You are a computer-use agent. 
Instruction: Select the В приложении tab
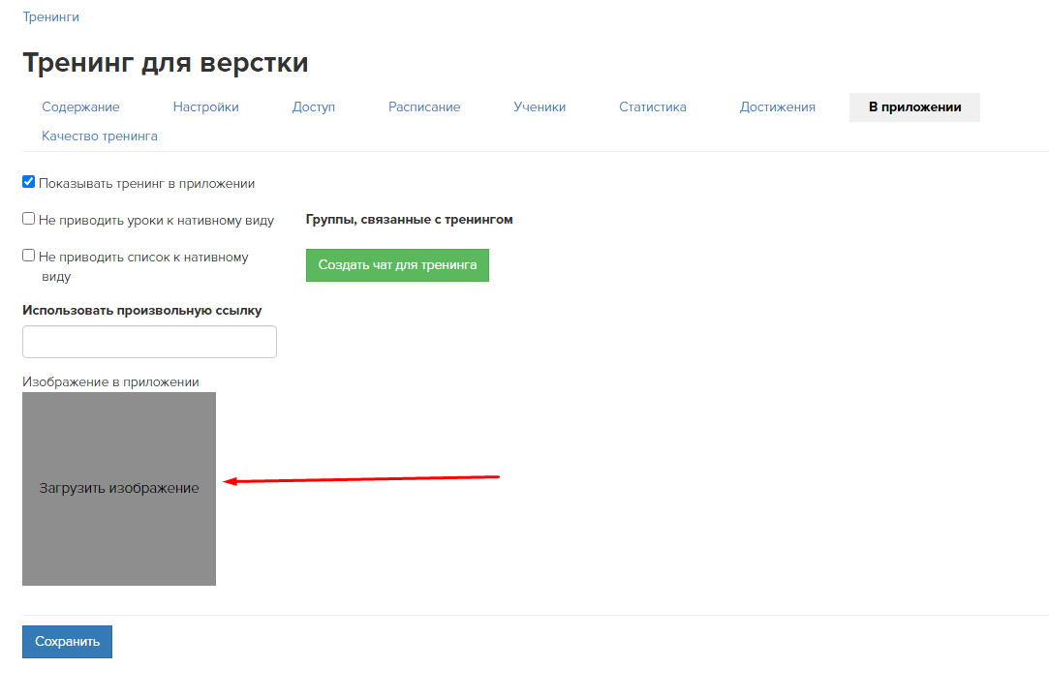[x=914, y=106]
